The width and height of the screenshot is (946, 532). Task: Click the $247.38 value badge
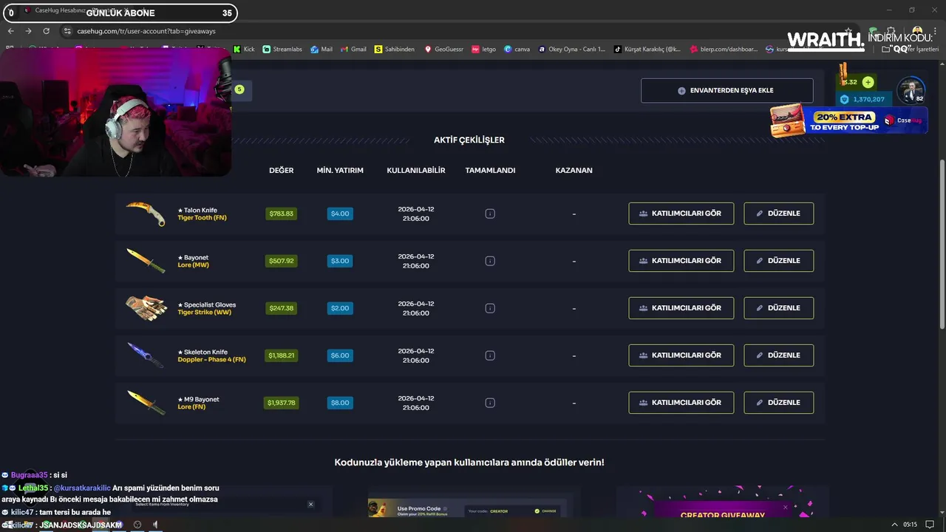click(x=282, y=308)
